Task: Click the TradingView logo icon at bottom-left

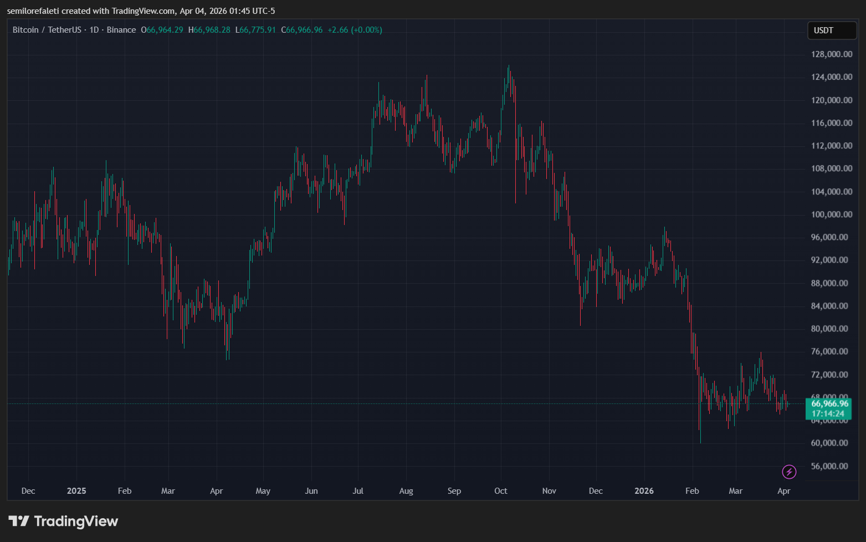Action: point(19,521)
